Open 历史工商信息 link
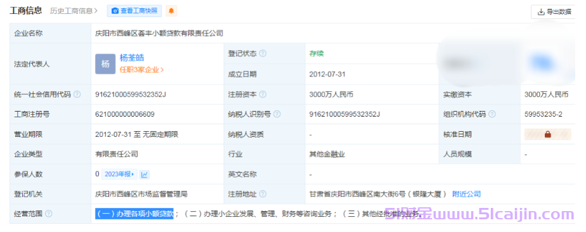 [x=74, y=11]
